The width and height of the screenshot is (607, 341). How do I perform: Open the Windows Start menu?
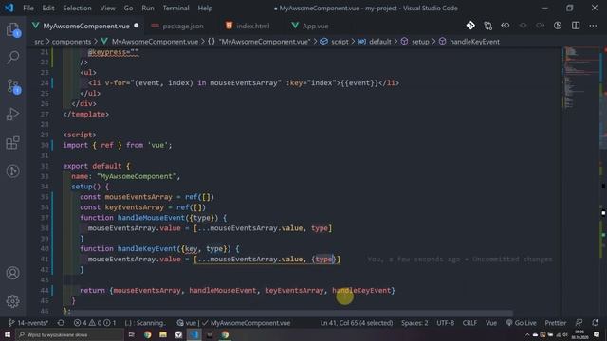click(x=8, y=334)
